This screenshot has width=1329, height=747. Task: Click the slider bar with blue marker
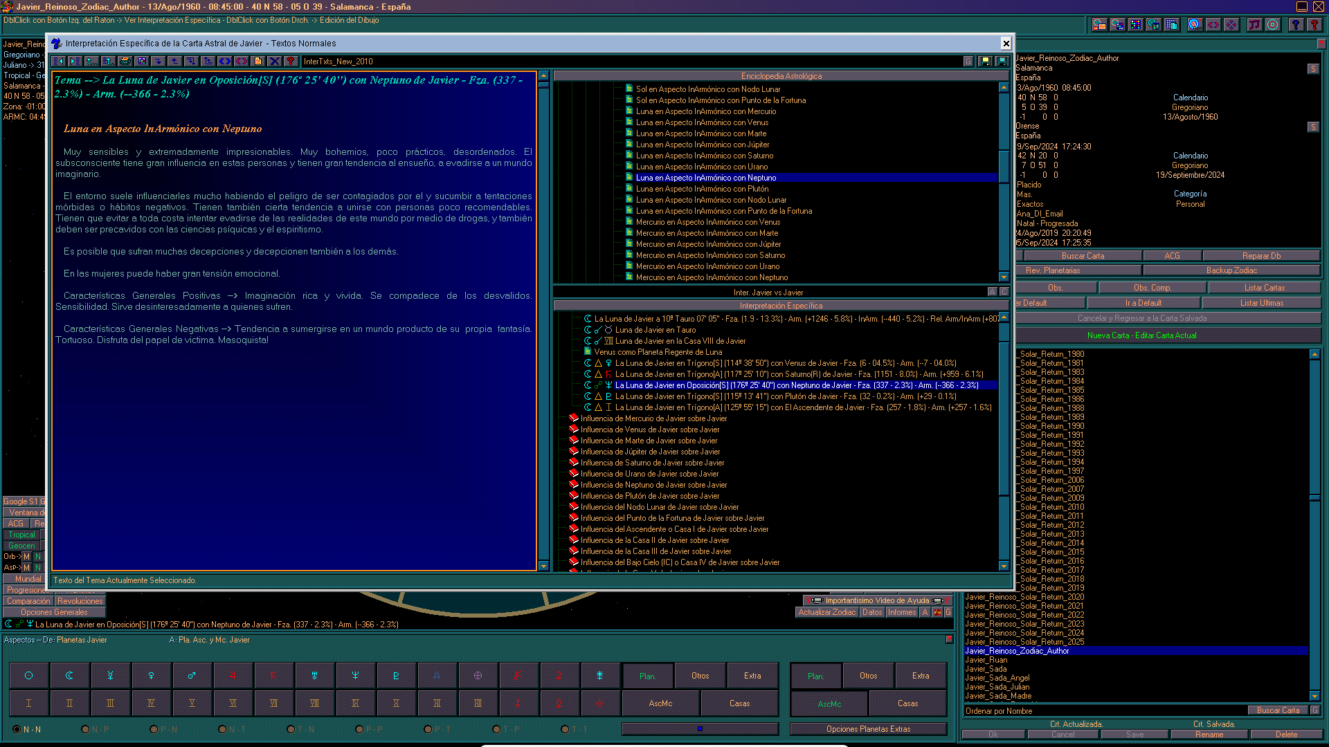tap(700, 729)
